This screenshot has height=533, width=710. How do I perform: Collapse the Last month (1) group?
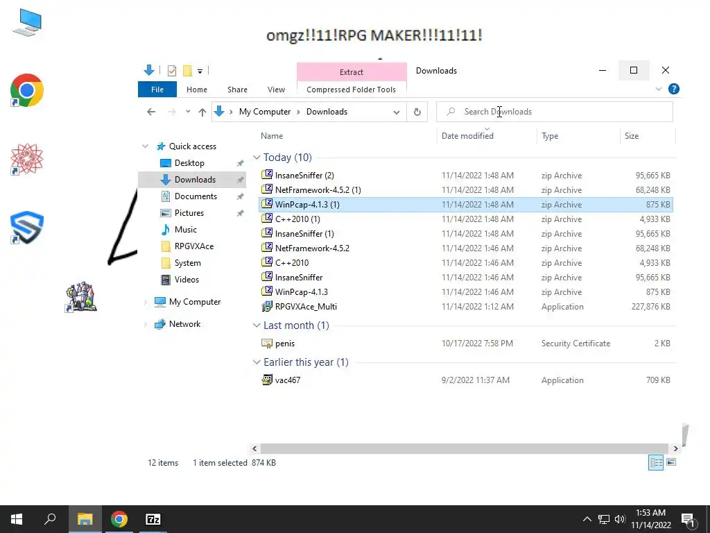pos(257,325)
